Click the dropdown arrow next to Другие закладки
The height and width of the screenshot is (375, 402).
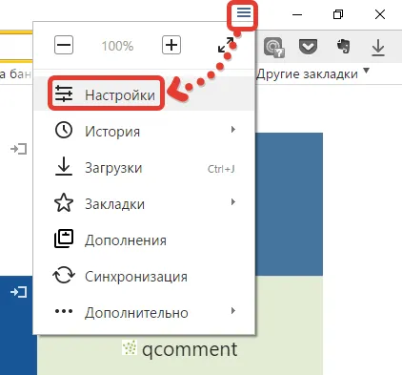click(x=367, y=71)
